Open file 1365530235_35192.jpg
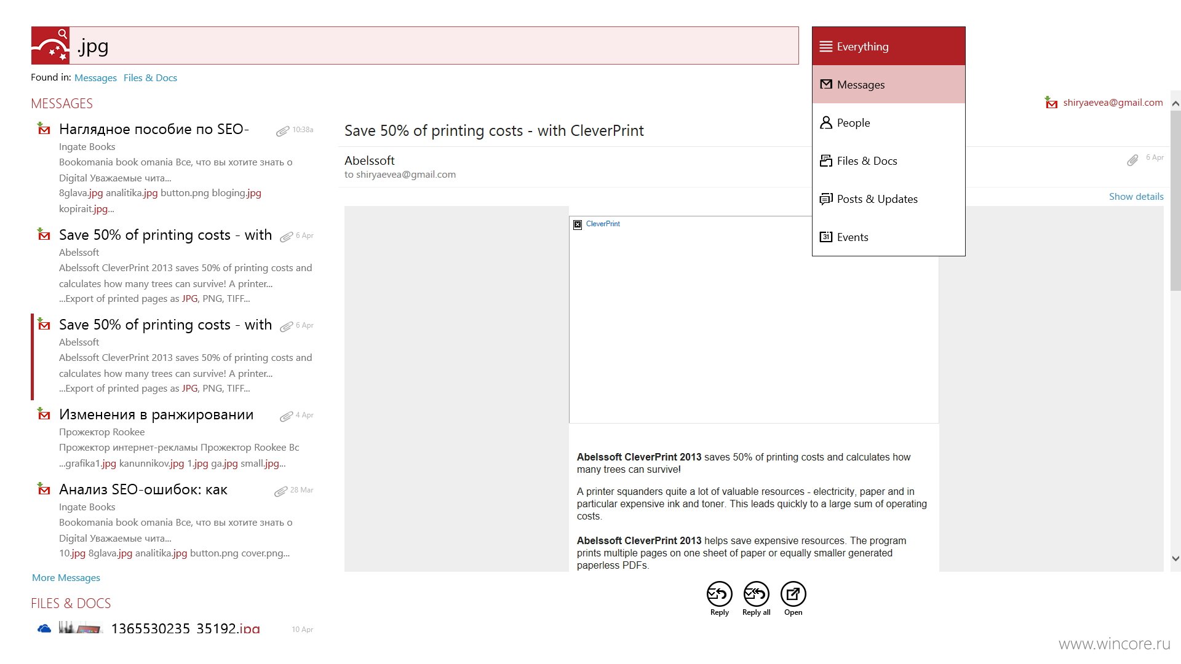Viewport: 1181px width, 664px height. click(x=185, y=628)
